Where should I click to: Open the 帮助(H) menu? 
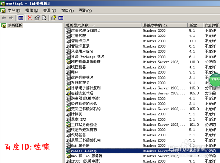(x=85, y=11)
